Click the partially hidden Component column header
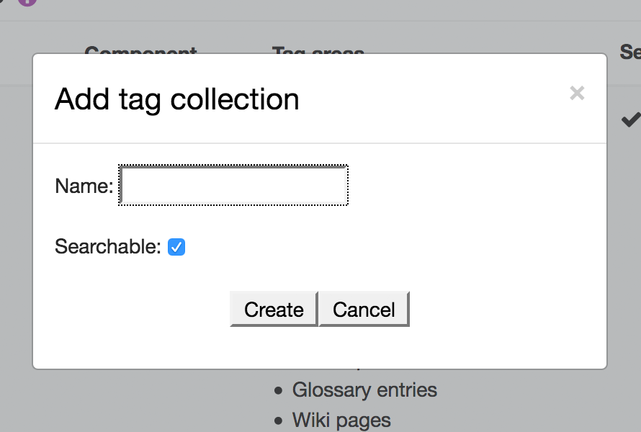The width and height of the screenshot is (641, 432). (x=140, y=50)
